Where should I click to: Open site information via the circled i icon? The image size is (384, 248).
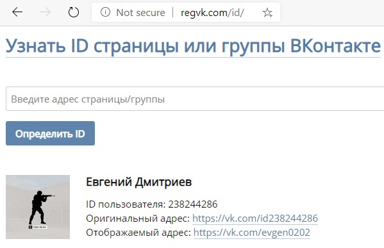[x=105, y=12]
